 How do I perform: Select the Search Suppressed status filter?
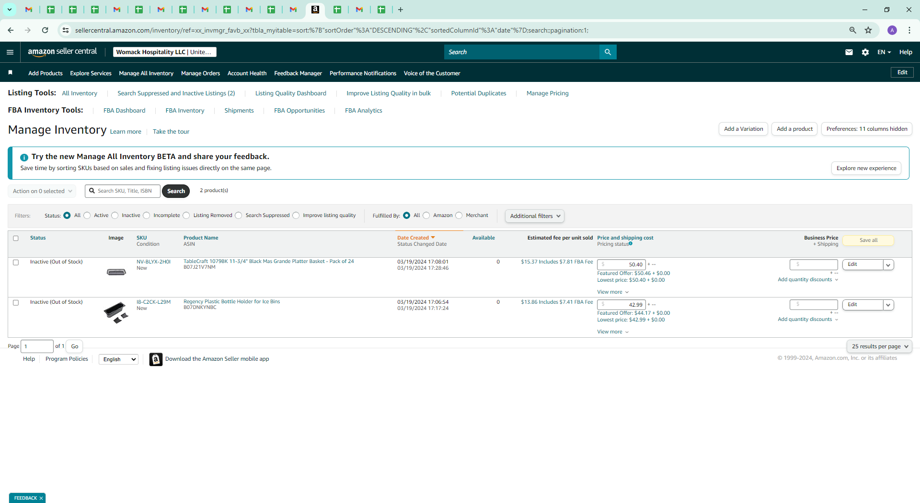tap(239, 216)
